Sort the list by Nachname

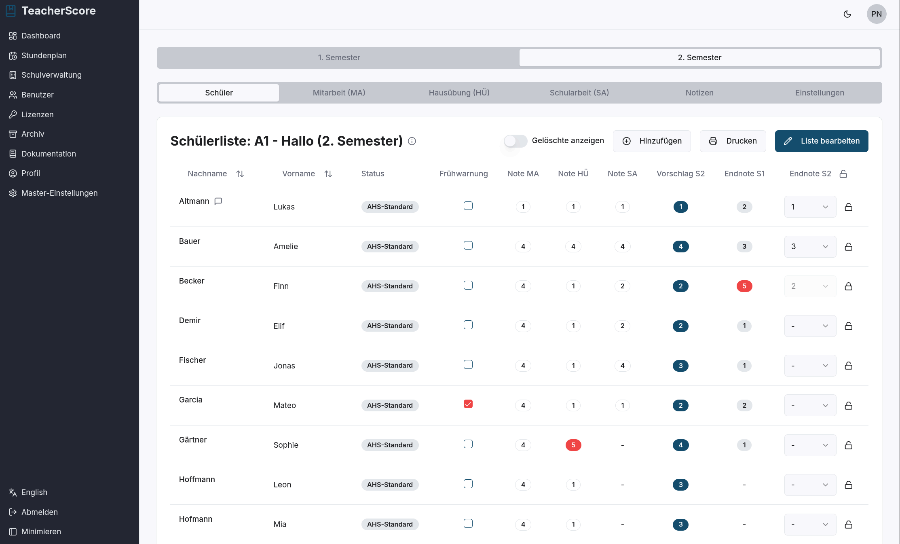[240, 174]
